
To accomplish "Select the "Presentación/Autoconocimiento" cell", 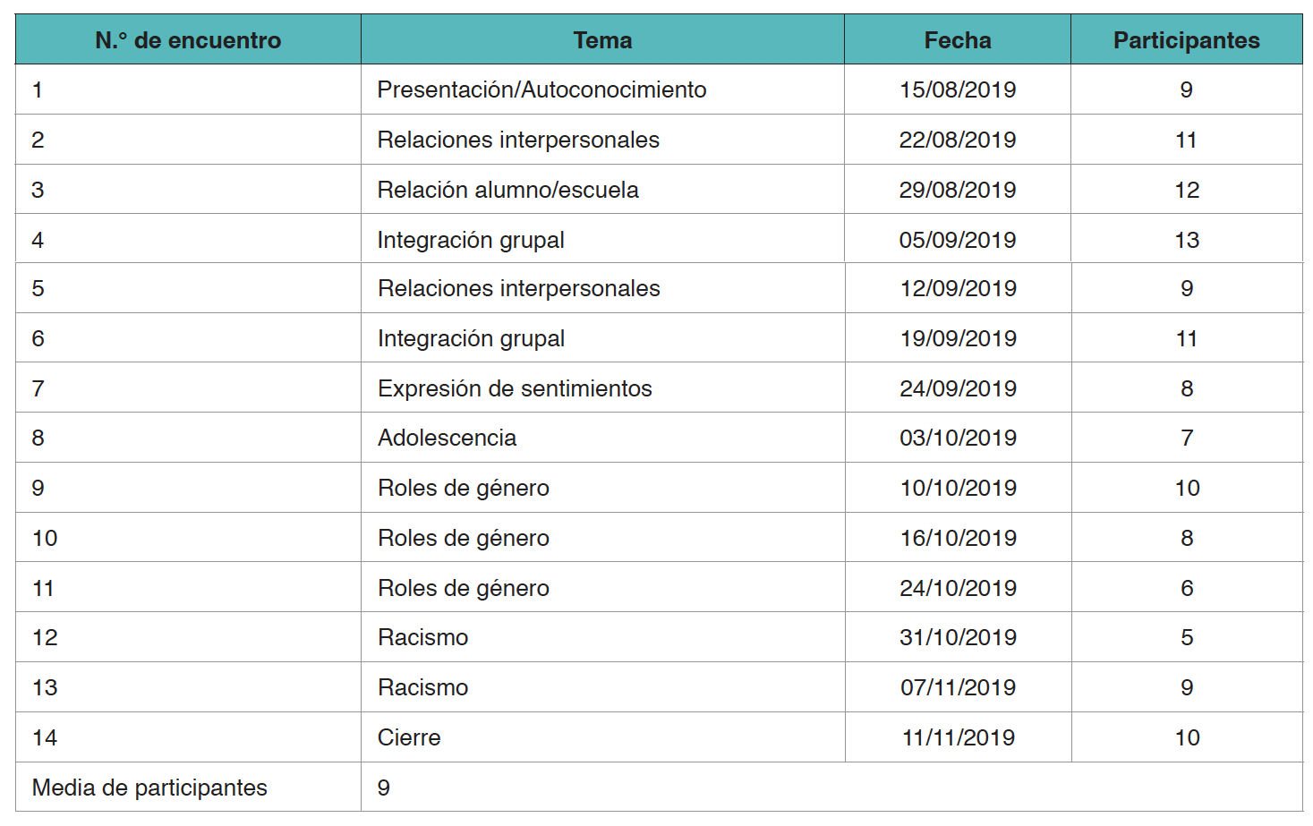I will [x=541, y=89].
